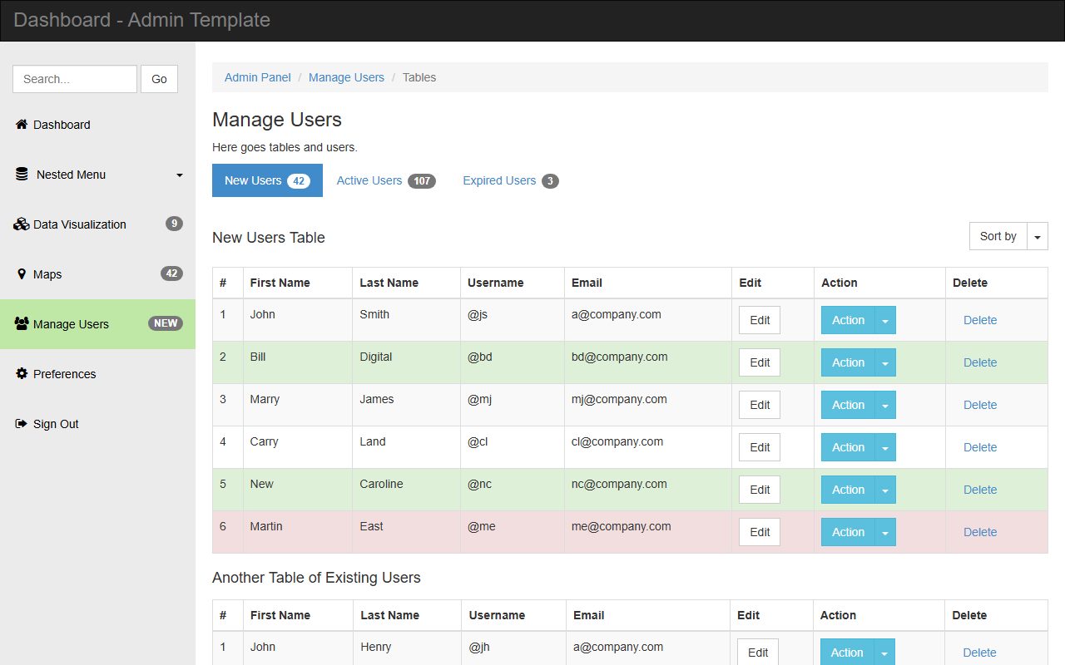Click the Go search button
This screenshot has height=665, width=1065.
159,79
